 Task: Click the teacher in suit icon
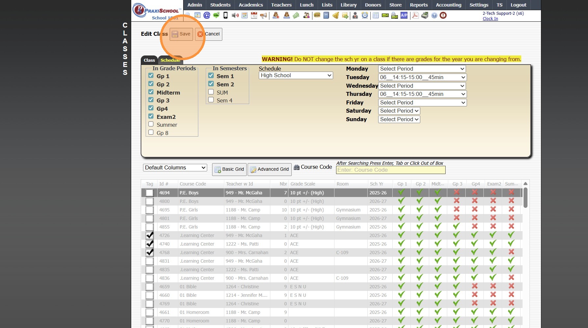(x=355, y=15)
